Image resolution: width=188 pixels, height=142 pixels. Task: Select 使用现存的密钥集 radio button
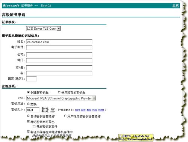[x=59, y=92]
